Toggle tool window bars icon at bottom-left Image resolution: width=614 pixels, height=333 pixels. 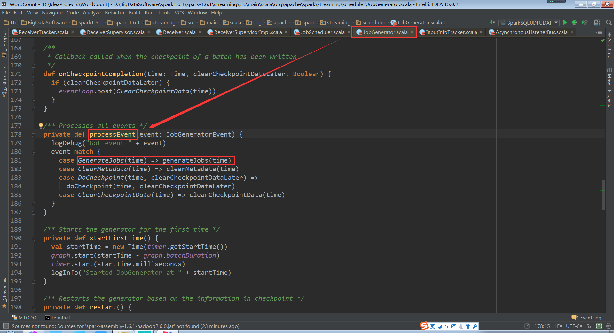[6, 326]
